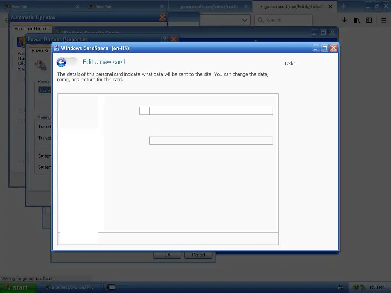Select the Automatic Updates tab

[x=32, y=29]
